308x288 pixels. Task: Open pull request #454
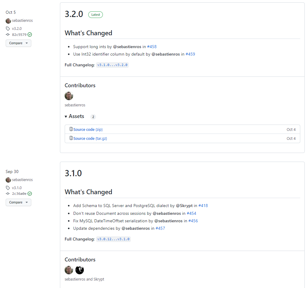191,213
